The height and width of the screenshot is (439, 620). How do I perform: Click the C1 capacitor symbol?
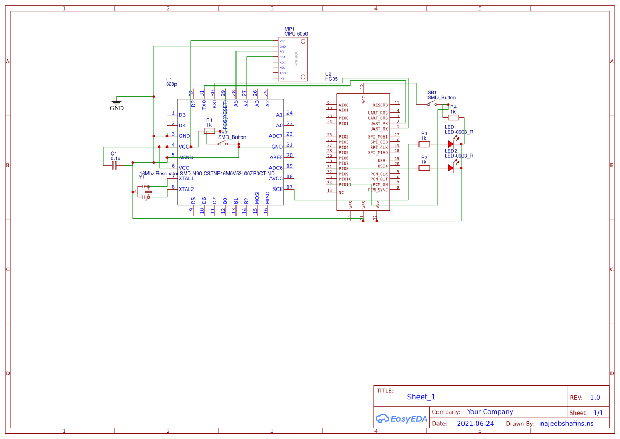[x=114, y=166]
